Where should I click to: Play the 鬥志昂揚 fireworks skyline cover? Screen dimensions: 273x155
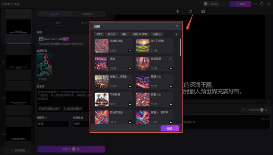click(102, 100)
